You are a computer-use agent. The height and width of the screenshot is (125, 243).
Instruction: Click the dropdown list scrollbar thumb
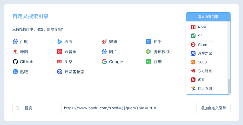coord(229,86)
